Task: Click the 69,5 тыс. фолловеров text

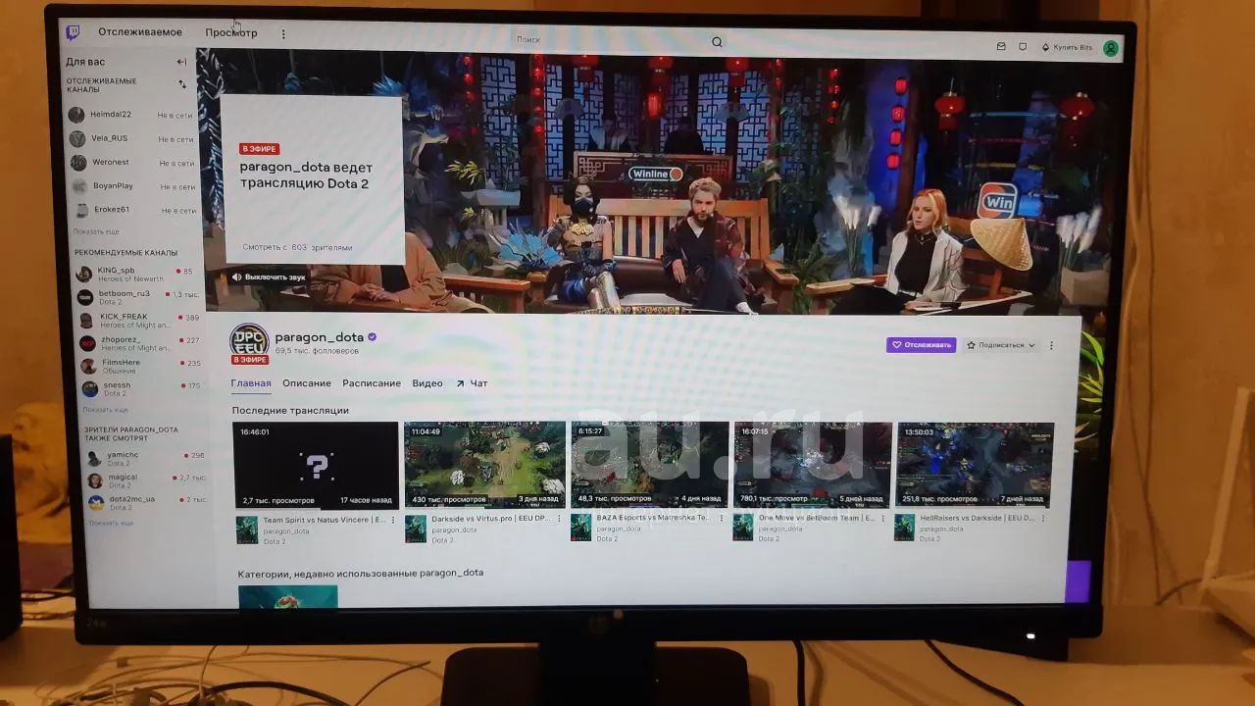Action: (317, 351)
